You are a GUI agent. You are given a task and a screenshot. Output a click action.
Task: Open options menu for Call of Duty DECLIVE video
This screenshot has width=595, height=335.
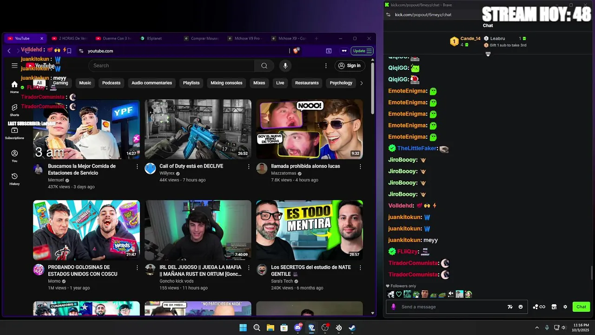[249, 166]
